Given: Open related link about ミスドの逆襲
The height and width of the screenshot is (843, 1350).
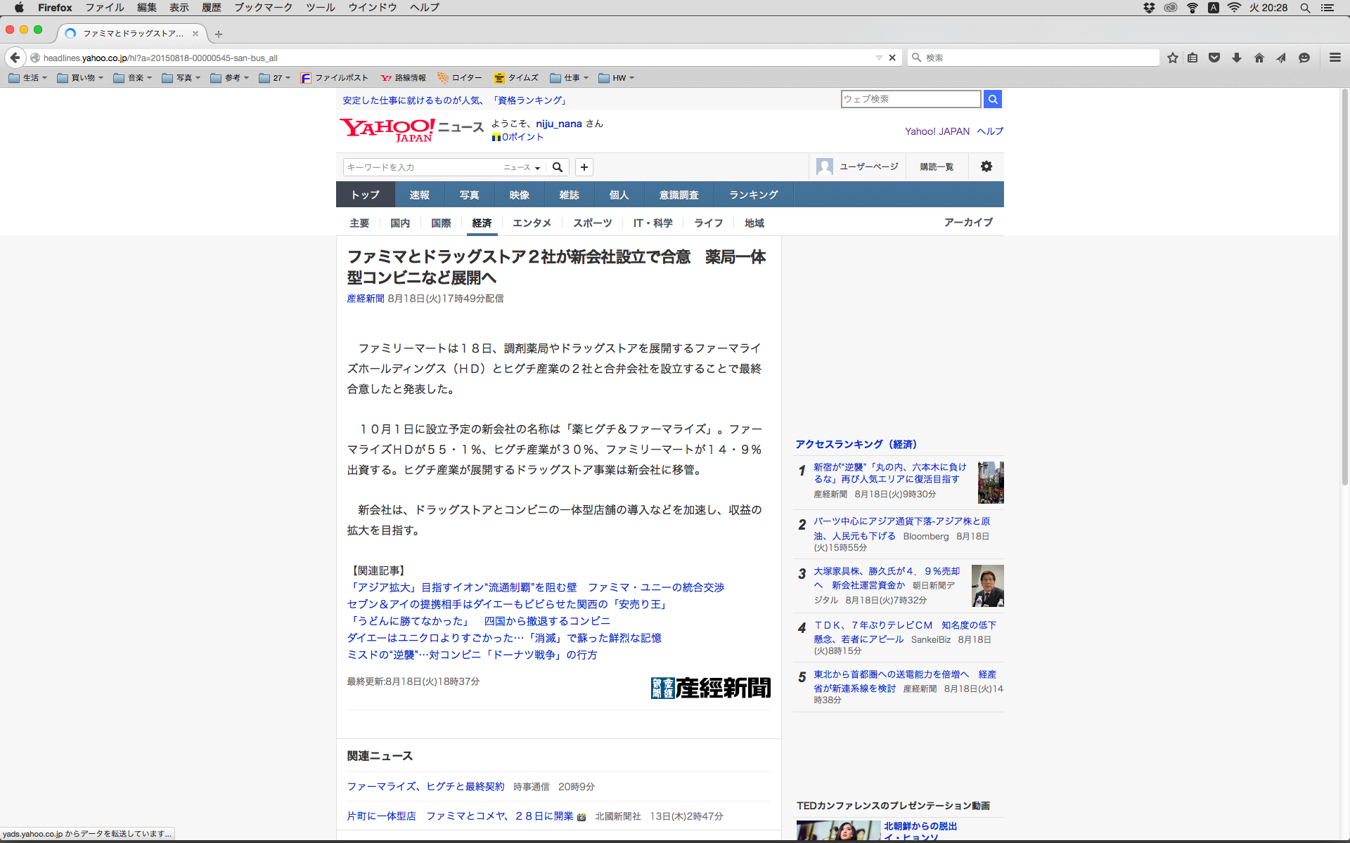Looking at the screenshot, I should coord(472,655).
